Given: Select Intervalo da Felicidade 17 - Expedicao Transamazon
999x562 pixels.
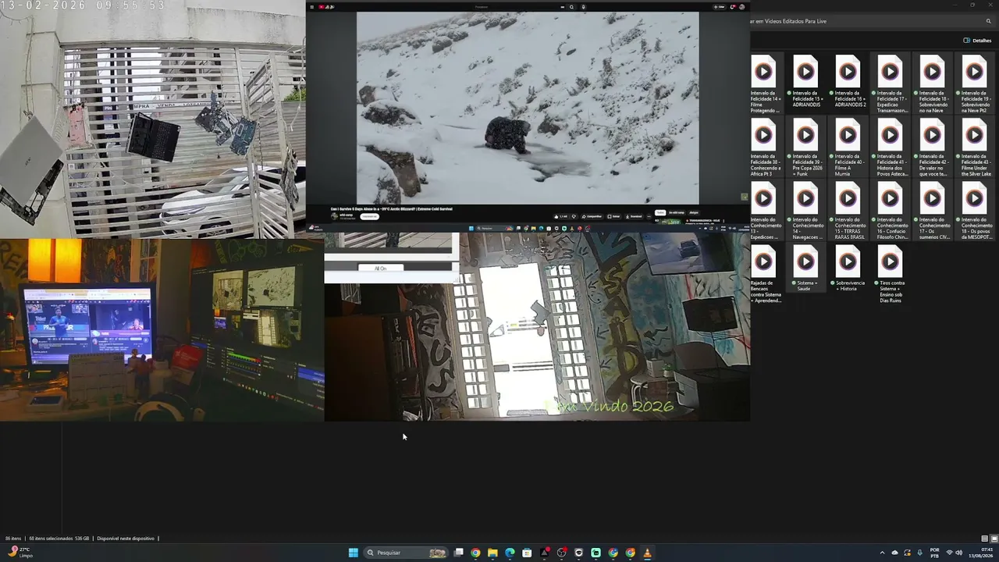Looking at the screenshot, I should [x=890, y=84].
